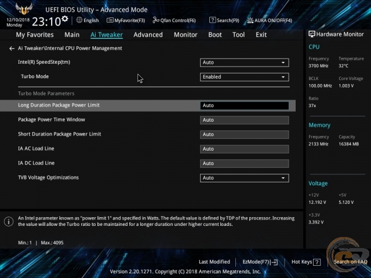371x278 pixels.
Task: Click the Last Modified button
Action: (x=214, y=262)
